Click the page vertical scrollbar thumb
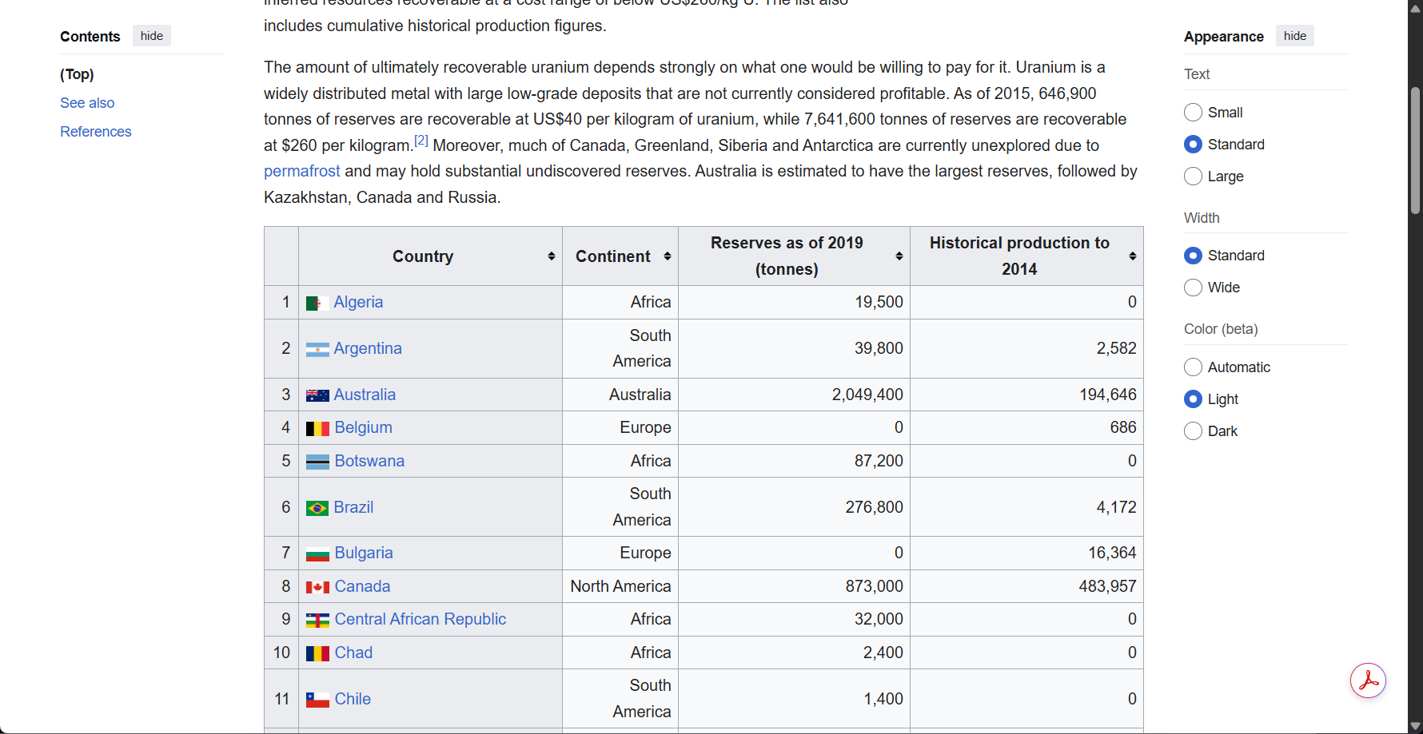Image resolution: width=1423 pixels, height=734 pixels. (1415, 150)
